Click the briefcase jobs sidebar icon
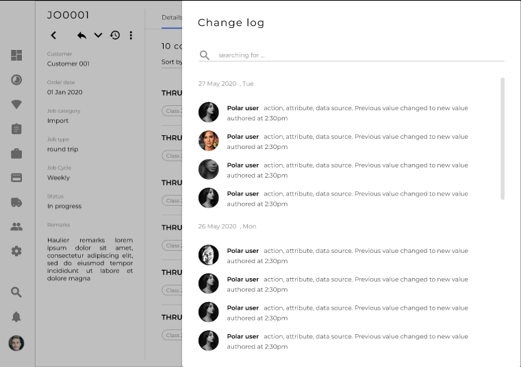 point(16,153)
